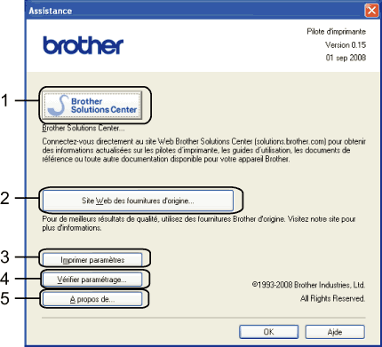The height and width of the screenshot is (347, 382).
Task: Click the copyright Brother Industries text
Action: click(308, 285)
